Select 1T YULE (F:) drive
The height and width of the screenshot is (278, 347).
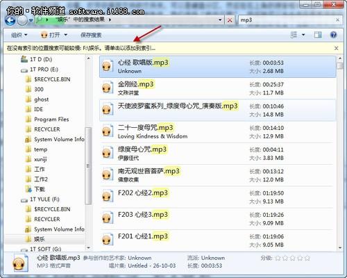[44, 199]
